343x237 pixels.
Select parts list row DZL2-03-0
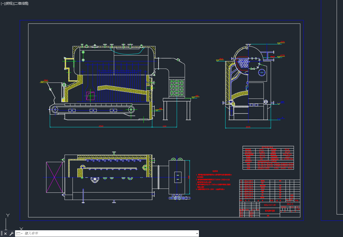point(270,193)
